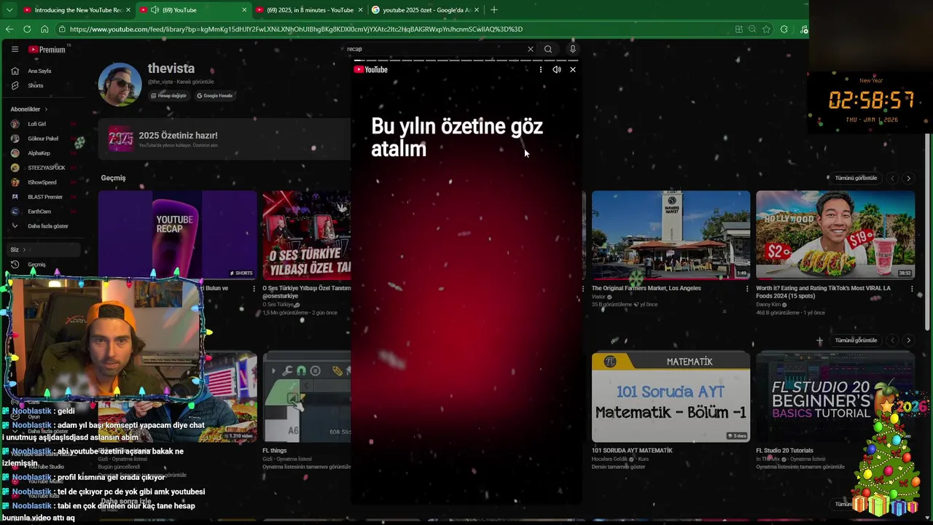
Task: Click Hesap değiştir button
Action: point(169,96)
